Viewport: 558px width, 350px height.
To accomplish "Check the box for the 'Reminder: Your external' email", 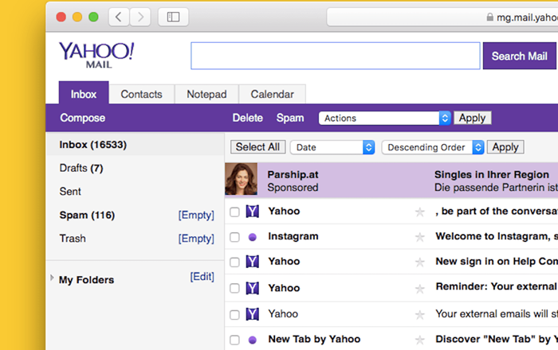I will click(x=234, y=288).
